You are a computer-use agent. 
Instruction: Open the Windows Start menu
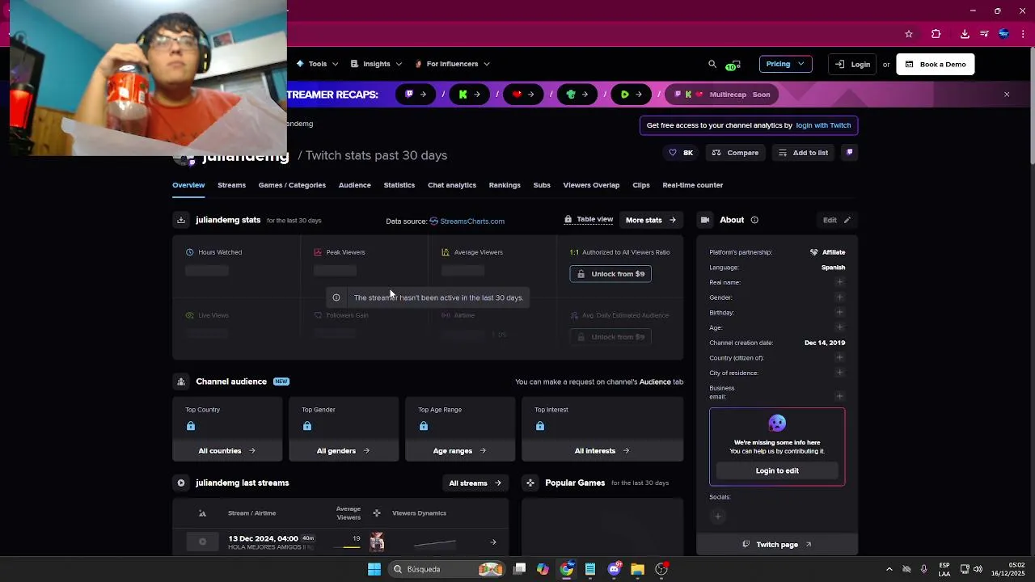point(374,569)
